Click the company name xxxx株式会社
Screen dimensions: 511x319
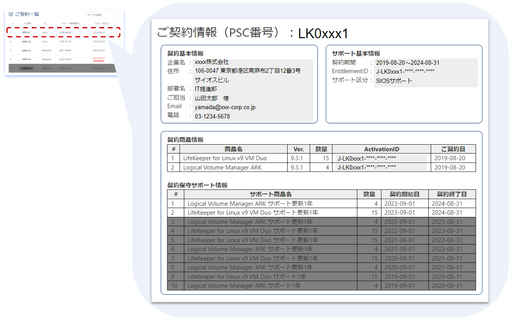212,62
